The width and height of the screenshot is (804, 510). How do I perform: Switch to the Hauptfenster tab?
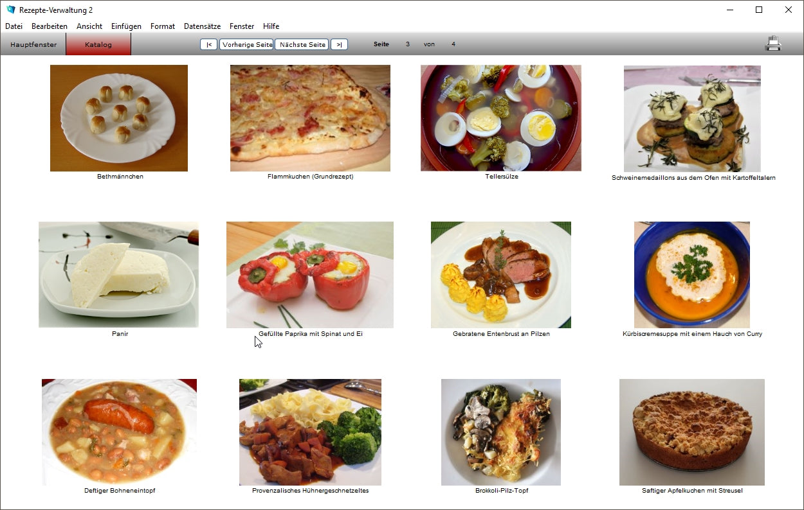coord(33,44)
